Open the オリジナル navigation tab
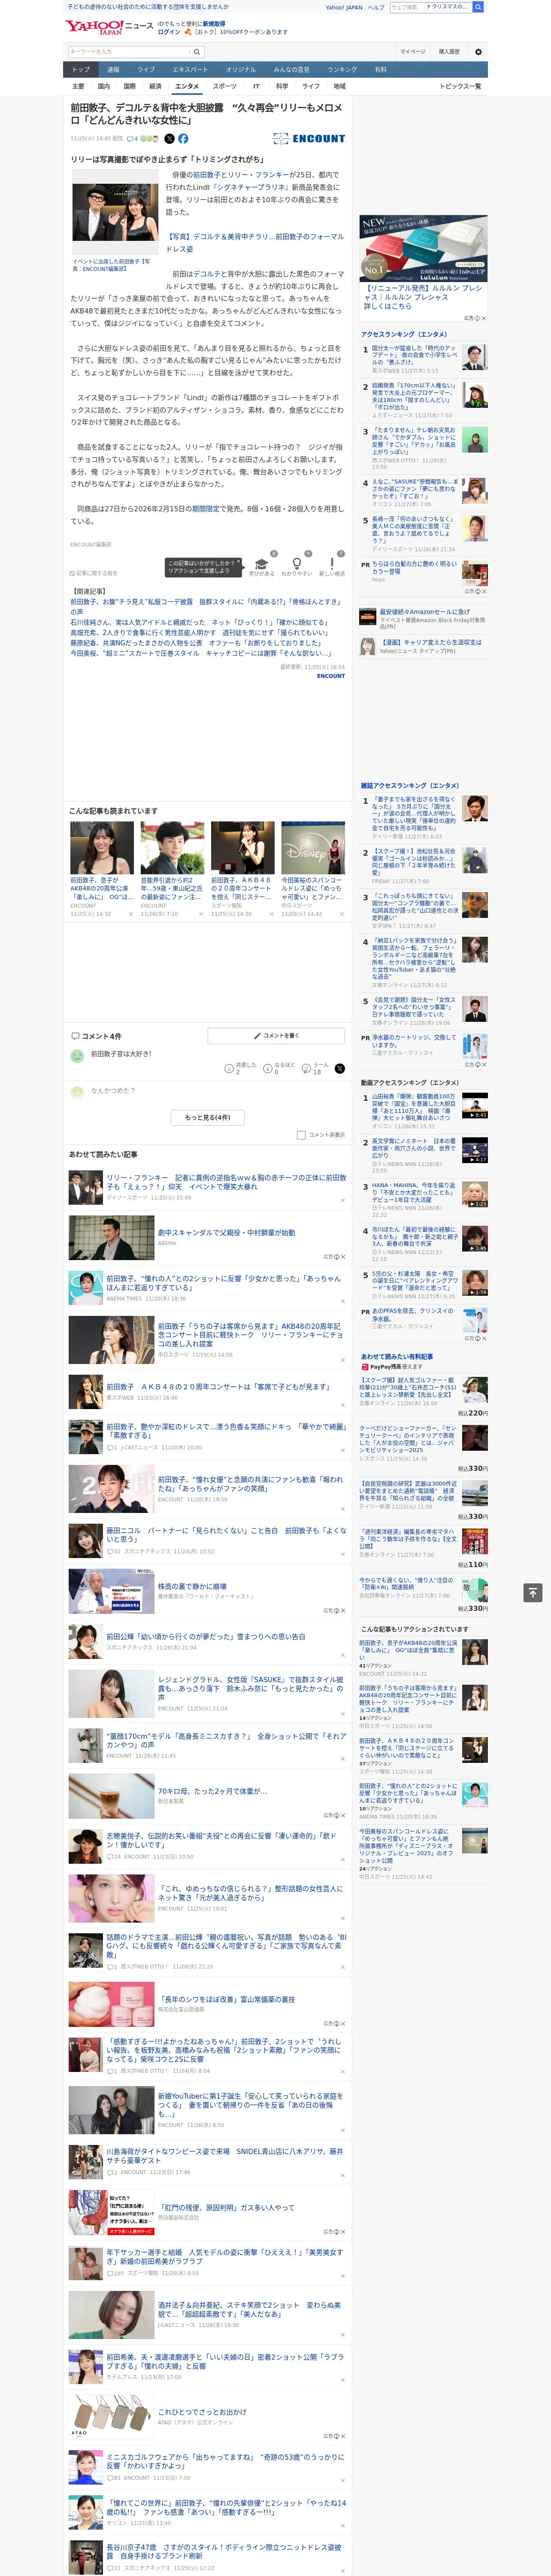The image size is (551, 2576). click(241, 70)
